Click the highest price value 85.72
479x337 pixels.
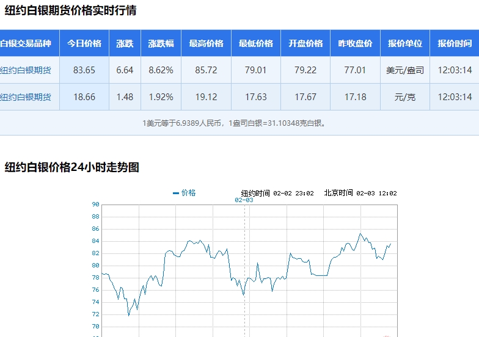[206, 70]
